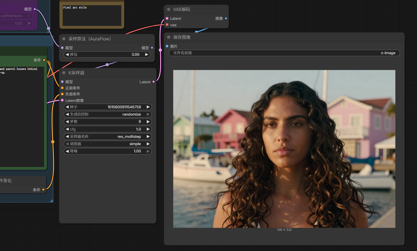Collapse the 保存图像 node using title dot
The image size is (417, 251).
(169, 37)
